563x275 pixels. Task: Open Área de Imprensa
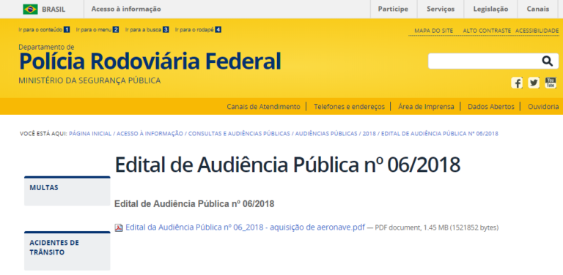pyautogui.click(x=426, y=106)
